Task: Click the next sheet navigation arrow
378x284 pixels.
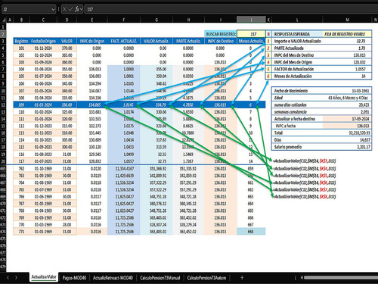Action: [x=17, y=278]
